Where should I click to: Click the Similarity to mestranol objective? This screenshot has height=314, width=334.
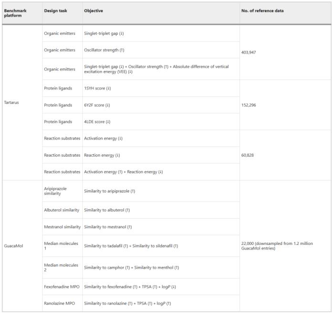(108, 227)
